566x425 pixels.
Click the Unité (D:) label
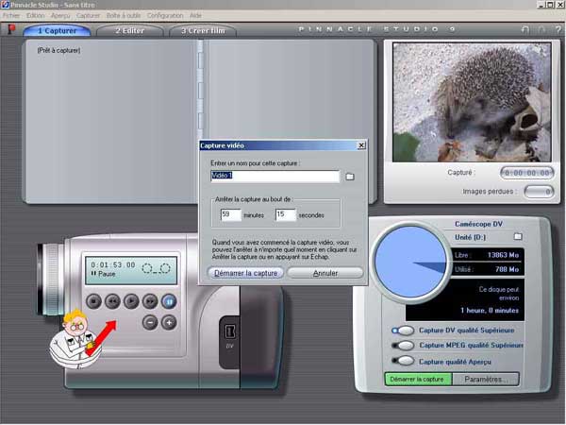point(470,237)
